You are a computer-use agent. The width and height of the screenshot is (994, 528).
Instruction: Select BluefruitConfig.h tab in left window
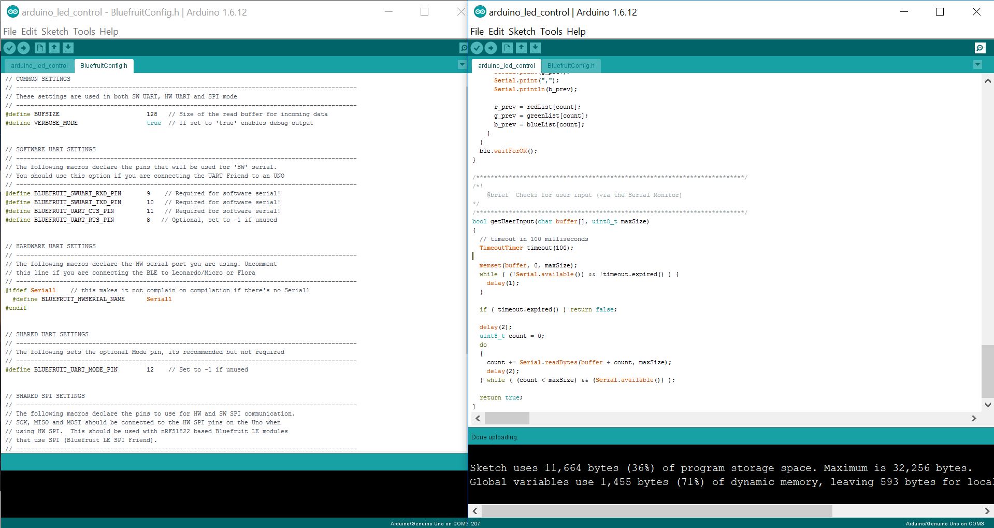(x=104, y=66)
